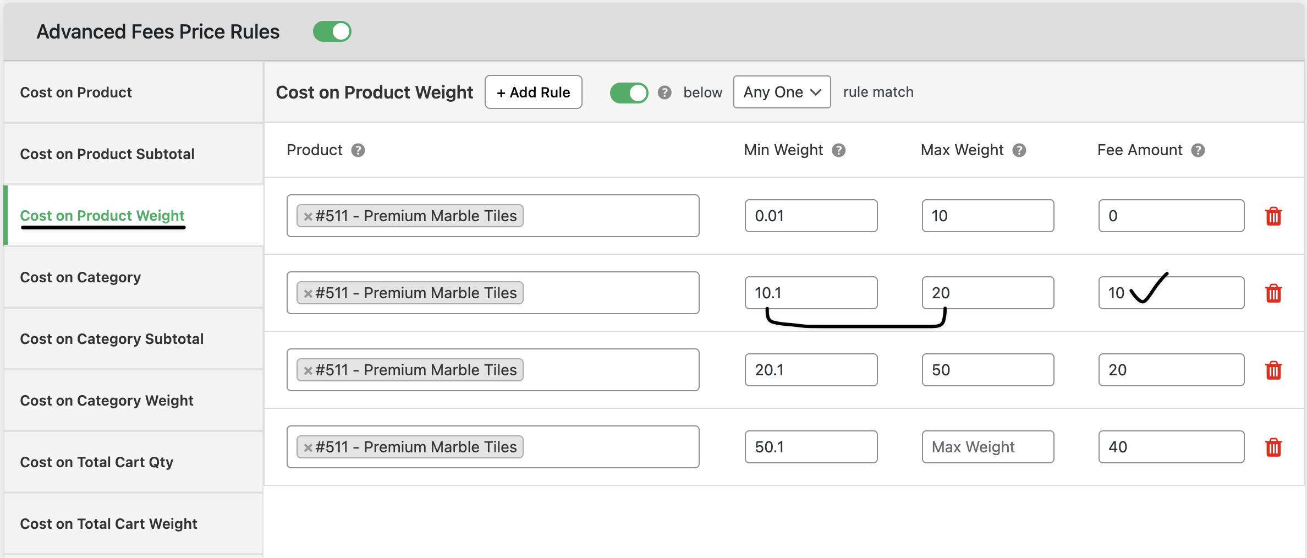Image resolution: width=1307 pixels, height=558 pixels.
Task: Click the Min Weight help icon
Action: coord(838,150)
